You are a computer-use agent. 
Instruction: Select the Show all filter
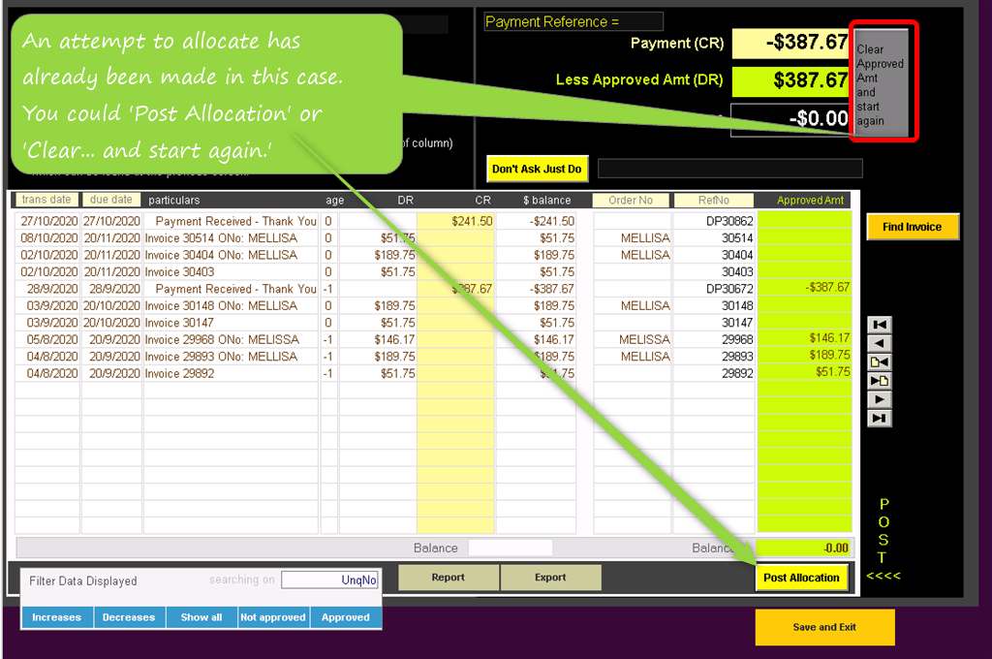pos(201,617)
